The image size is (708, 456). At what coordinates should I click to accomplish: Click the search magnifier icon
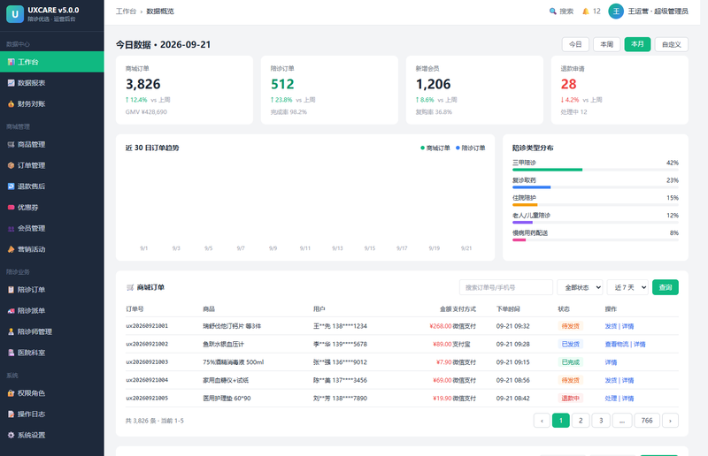[x=552, y=11]
